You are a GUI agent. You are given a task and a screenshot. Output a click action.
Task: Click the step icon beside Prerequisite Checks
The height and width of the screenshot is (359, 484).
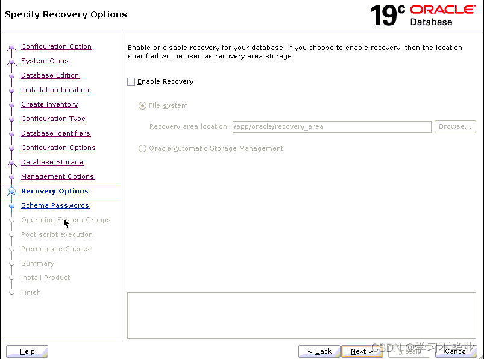(x=13, y=249)
